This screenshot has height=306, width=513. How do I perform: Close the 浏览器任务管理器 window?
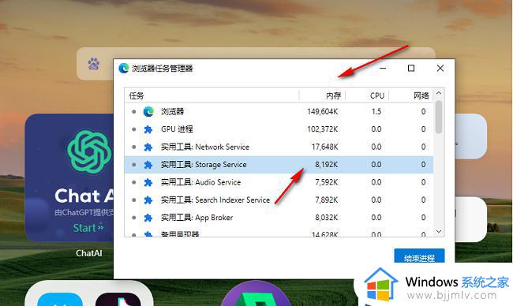(440, 69)
